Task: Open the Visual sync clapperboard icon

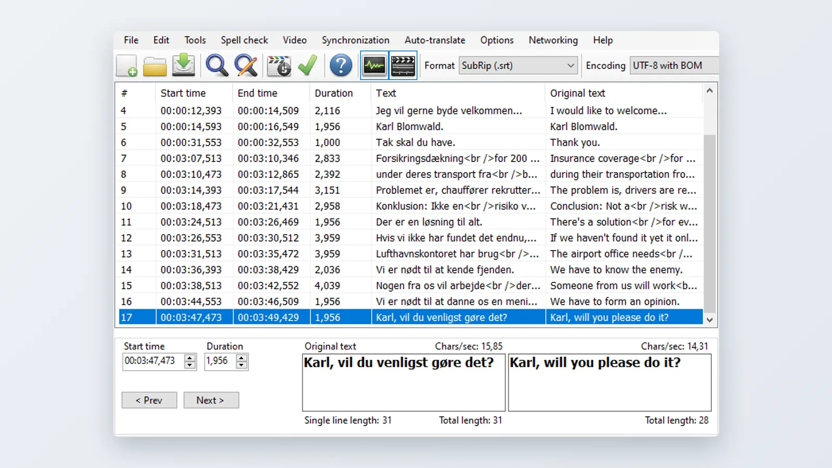Action: (x=279, y=66)
